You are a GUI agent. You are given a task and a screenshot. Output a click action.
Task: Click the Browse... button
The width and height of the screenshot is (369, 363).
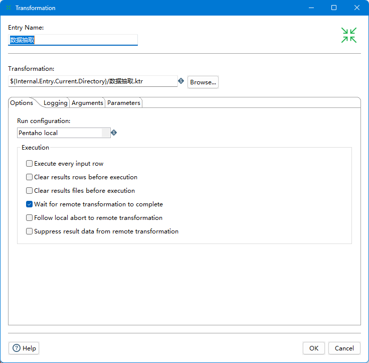click(x=203, y=82)
